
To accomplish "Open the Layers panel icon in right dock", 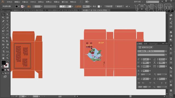I will point(171,91).
